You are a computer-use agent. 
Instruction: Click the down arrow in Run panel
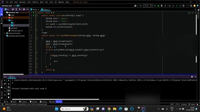pyautogui.click(x=8, y=84)
